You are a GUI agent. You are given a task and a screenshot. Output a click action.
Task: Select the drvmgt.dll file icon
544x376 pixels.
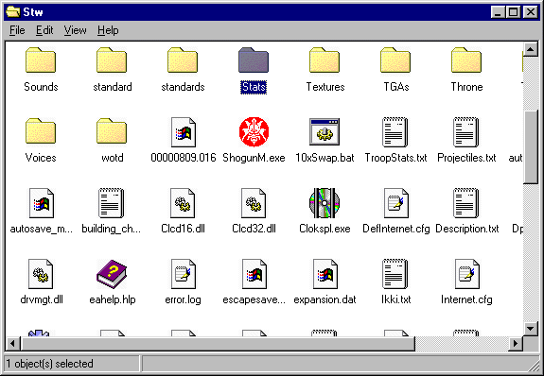[x=41, y=274]
